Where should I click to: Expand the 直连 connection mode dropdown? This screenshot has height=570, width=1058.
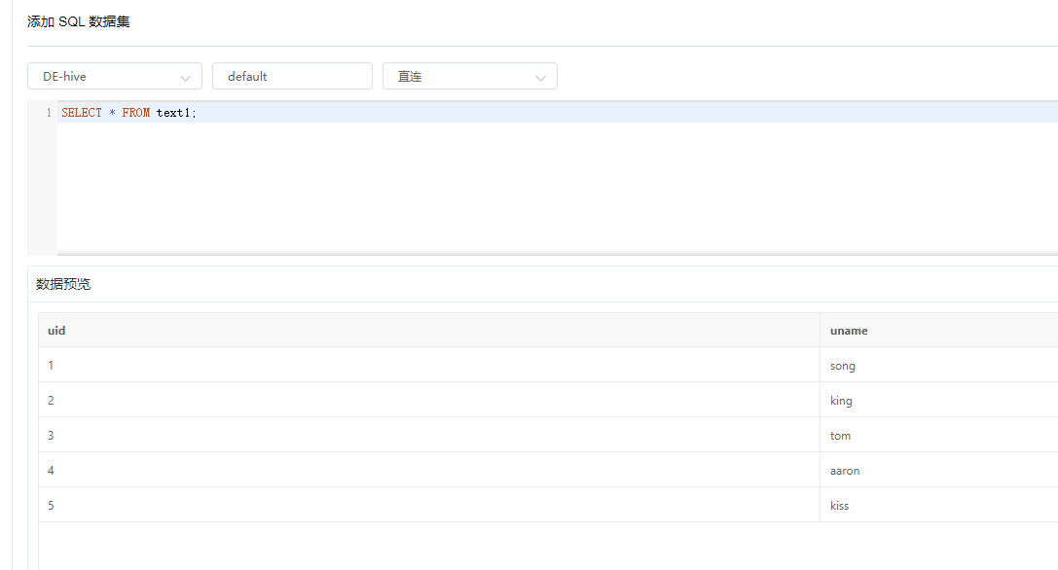click(x=470, y=76)
